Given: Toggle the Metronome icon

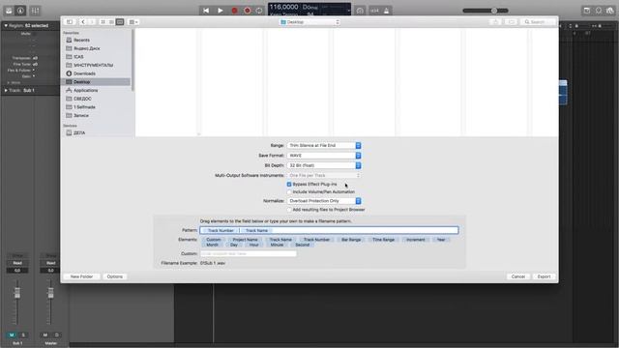Looking at the screenshot, I should pyautogui.click(x=387, y=11).
